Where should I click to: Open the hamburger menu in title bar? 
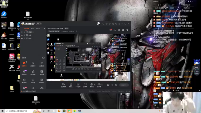119,24
